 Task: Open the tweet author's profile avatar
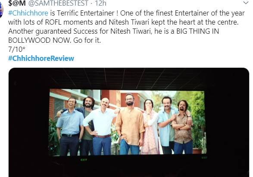[x=1, y=9]
